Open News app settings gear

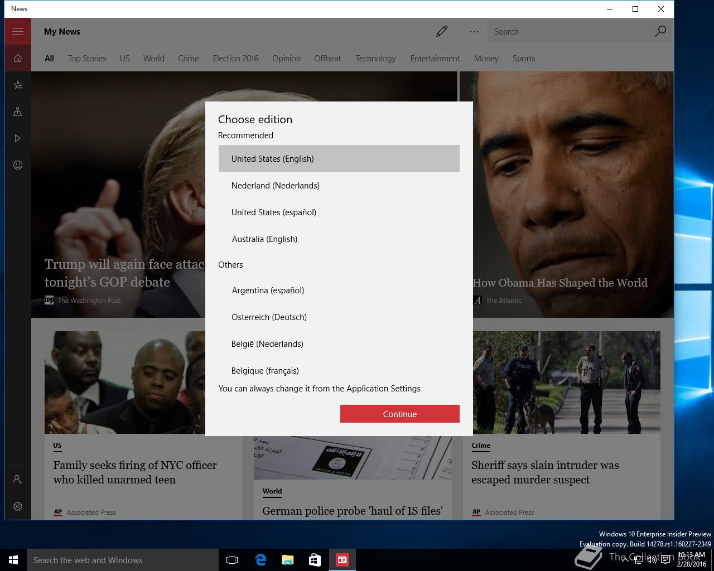pos(18,506)
